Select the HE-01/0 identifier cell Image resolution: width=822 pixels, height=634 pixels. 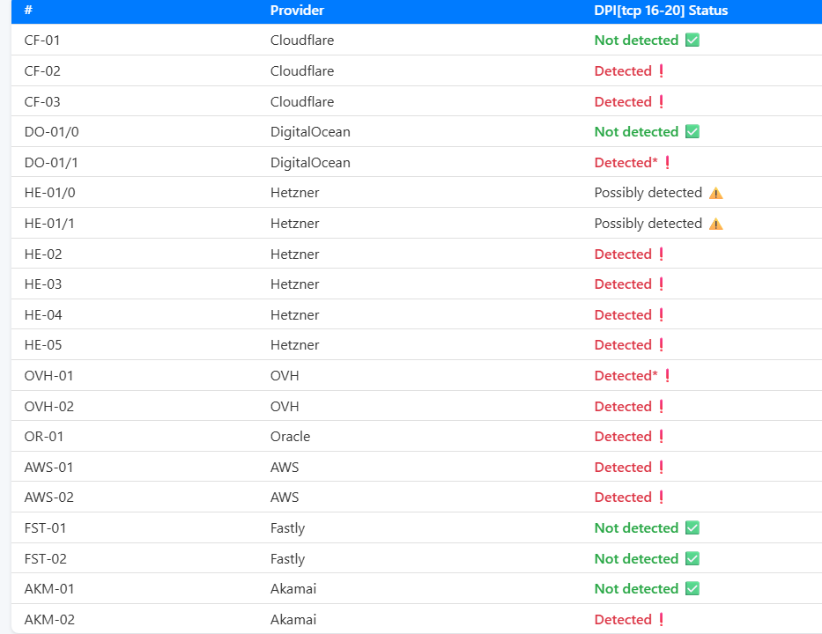[50, 193]
